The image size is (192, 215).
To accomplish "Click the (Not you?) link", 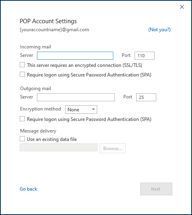I will 159,30.
